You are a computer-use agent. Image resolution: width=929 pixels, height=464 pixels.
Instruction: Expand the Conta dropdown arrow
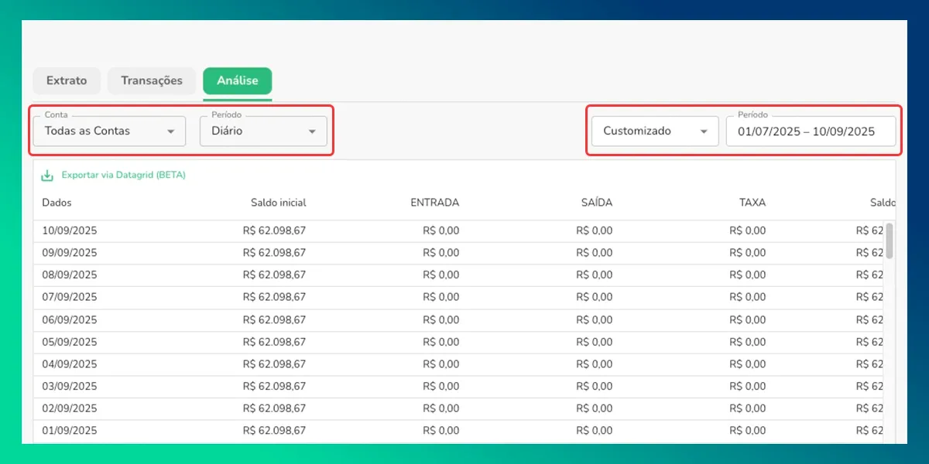coord(170,131)
